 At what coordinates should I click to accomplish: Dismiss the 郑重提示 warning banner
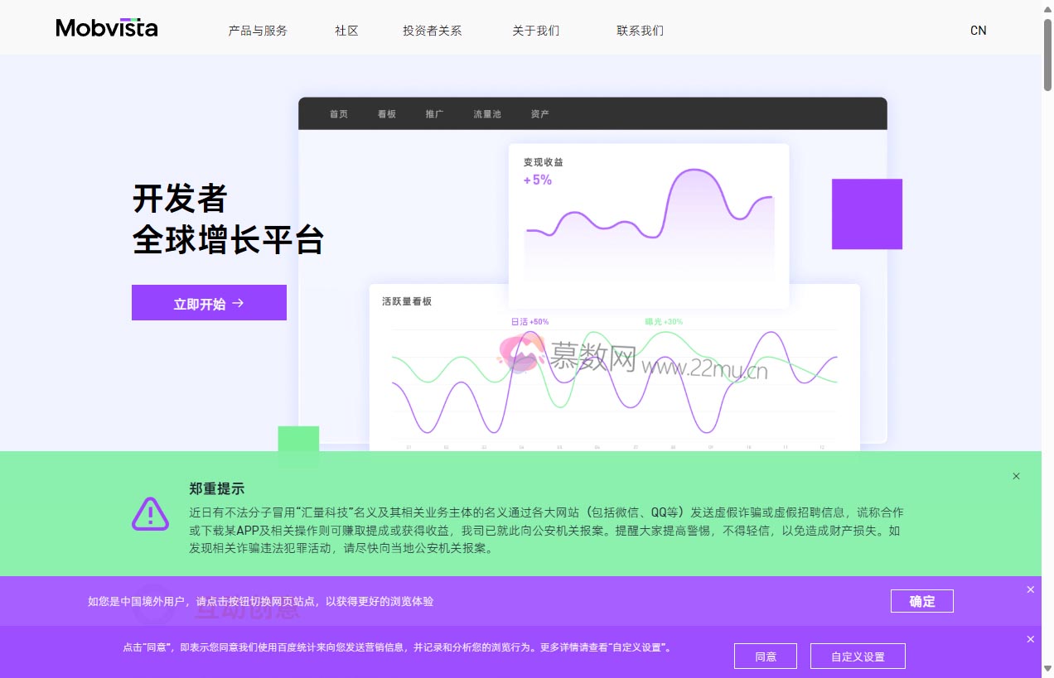click(1016, 476)
